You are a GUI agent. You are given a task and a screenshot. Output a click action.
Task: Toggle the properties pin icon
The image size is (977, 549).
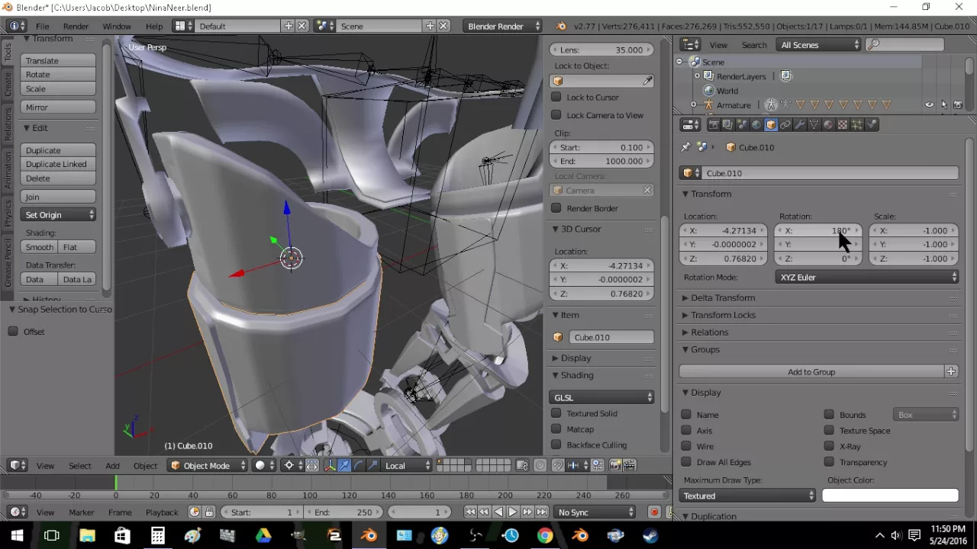685,147
